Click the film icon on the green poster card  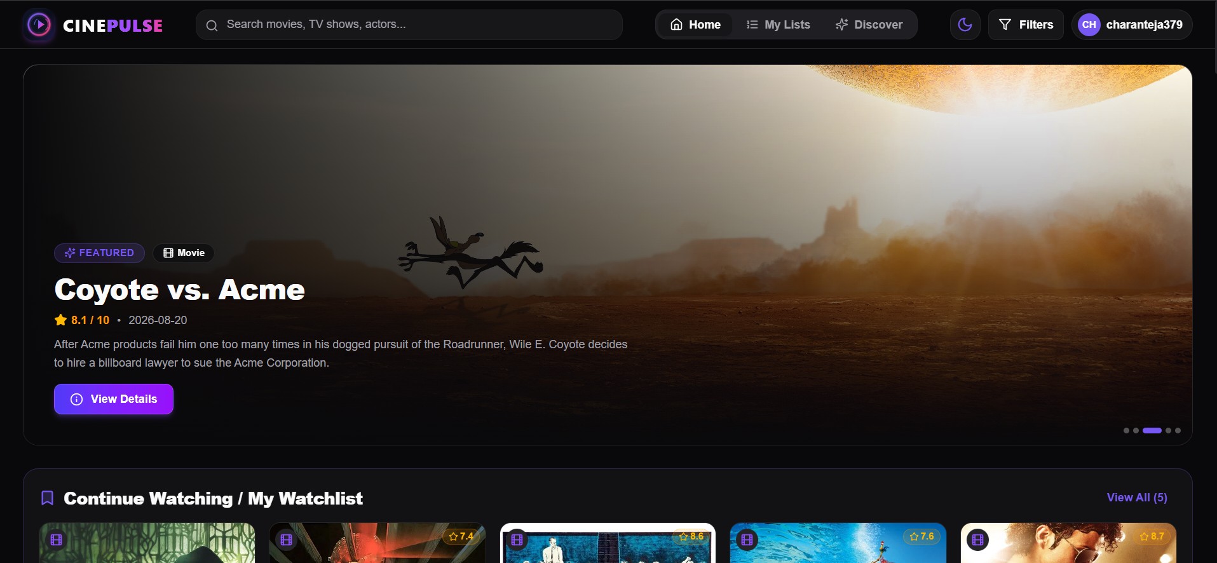[57, 540]
